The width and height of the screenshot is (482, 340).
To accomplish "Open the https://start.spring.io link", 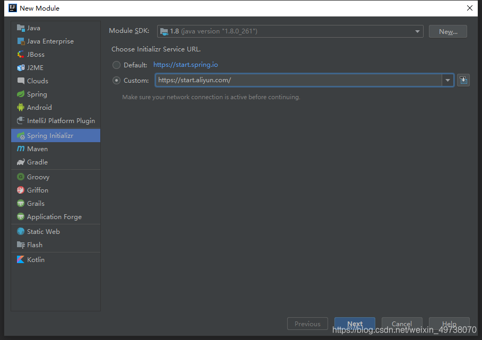I will click(185, 65).
